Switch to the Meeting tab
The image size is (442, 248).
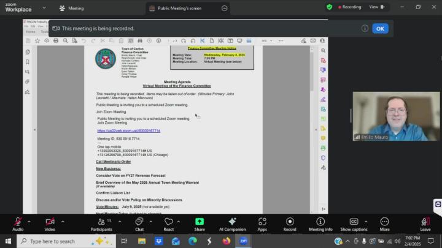pos(71,9)
